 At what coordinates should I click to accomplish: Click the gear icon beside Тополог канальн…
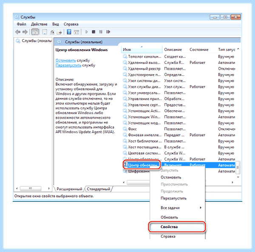(x=125, y=57)
